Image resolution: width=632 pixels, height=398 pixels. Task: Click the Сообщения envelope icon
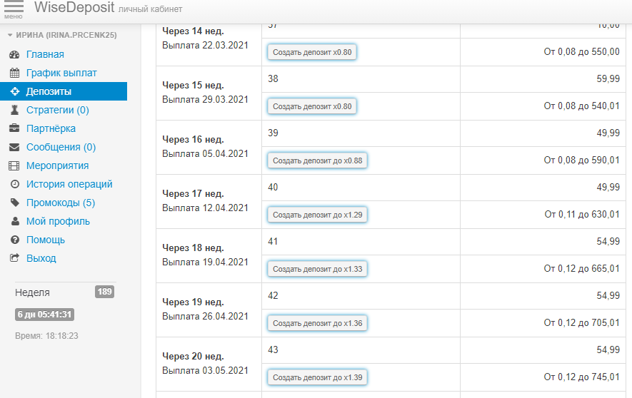tap(14, 147)
